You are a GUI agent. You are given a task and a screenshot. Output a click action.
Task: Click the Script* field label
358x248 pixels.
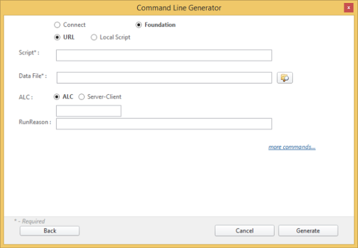(30, 53)
